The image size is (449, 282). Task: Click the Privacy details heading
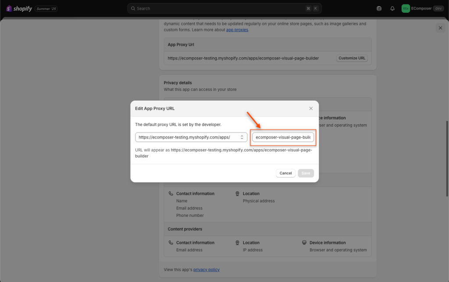178,83
